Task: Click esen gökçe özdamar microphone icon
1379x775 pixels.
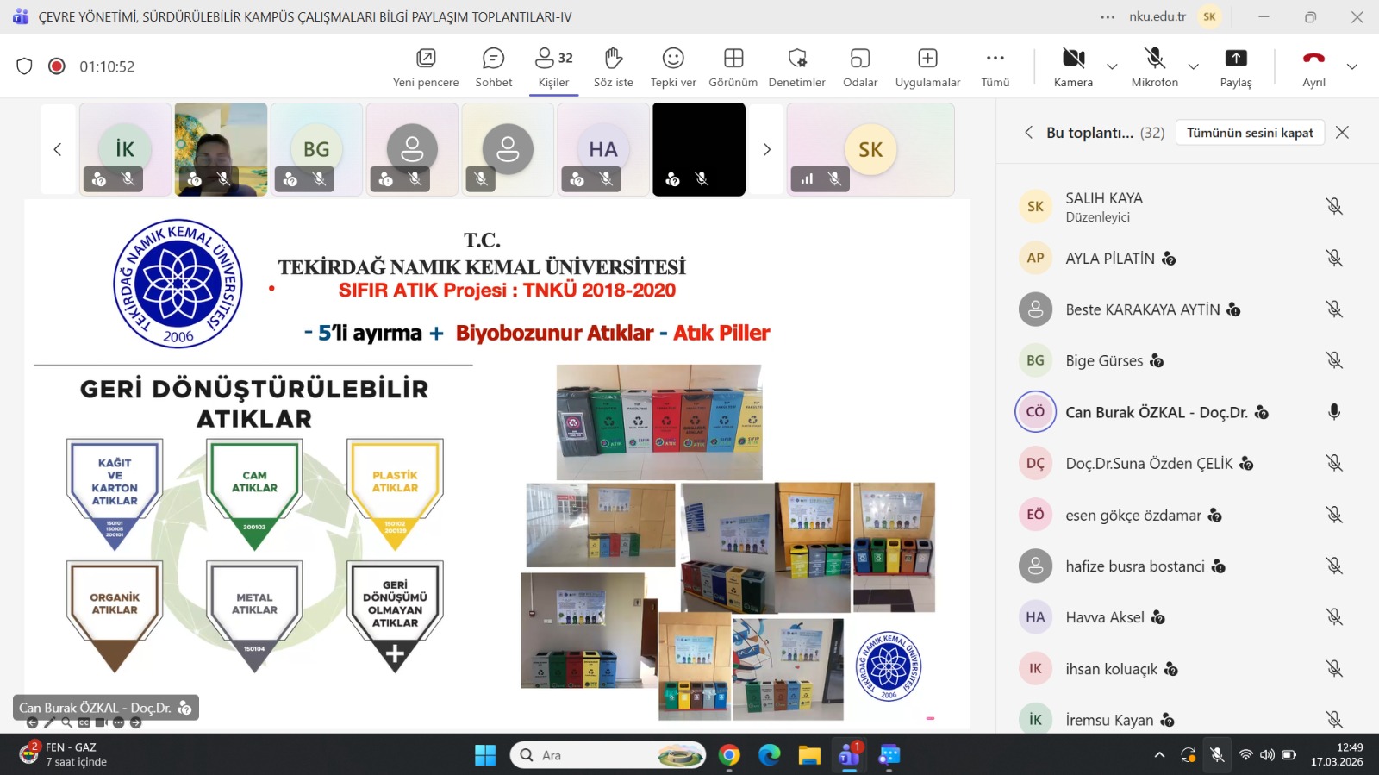Action: tap(1334, 515)
